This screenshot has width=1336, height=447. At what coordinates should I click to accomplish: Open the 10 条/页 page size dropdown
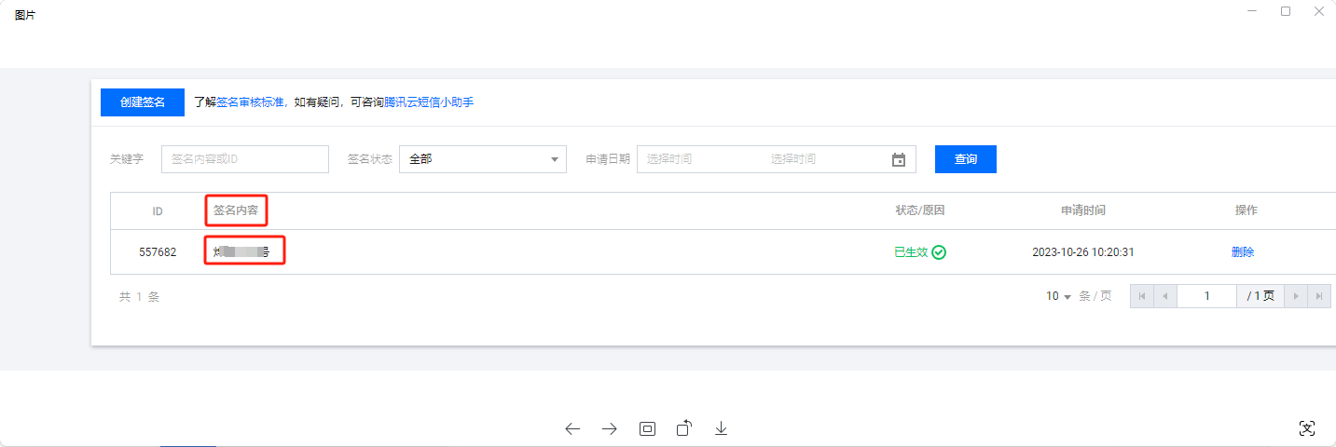1058,296
